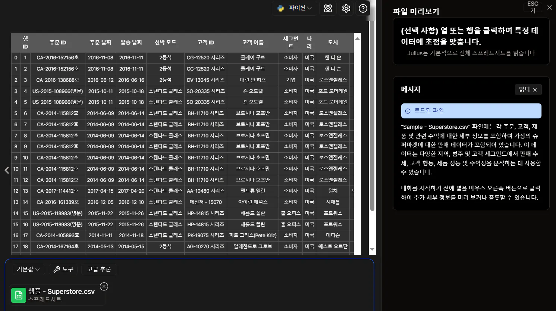This screenshot has height=311, width=556.
Task: Click the left chevron arrow beside the table
Action: click(7, 170)
